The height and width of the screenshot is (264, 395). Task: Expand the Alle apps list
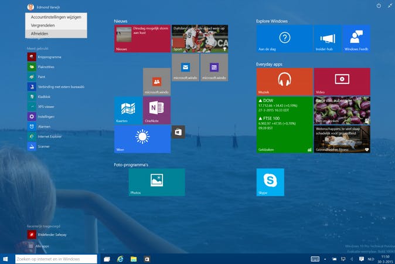coord(42,246)
